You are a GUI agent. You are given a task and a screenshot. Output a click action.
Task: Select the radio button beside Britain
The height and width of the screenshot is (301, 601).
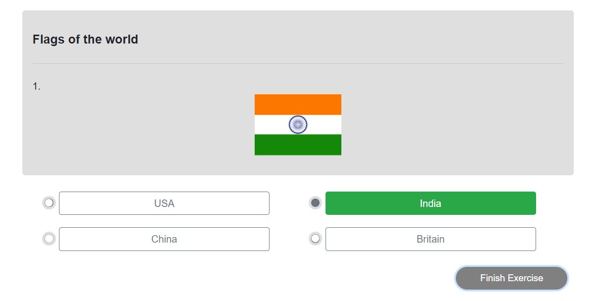coord(315,238)
